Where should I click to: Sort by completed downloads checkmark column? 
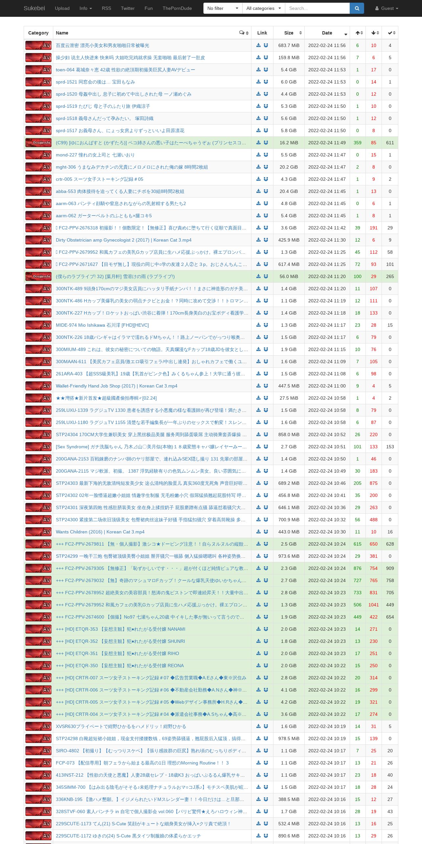click(390, 33)
